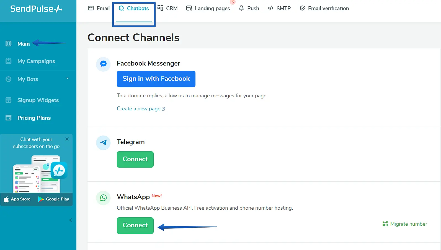Open My Campaigns in the sidebar
The height and width of the screenshot is (250, 441).
36,61
